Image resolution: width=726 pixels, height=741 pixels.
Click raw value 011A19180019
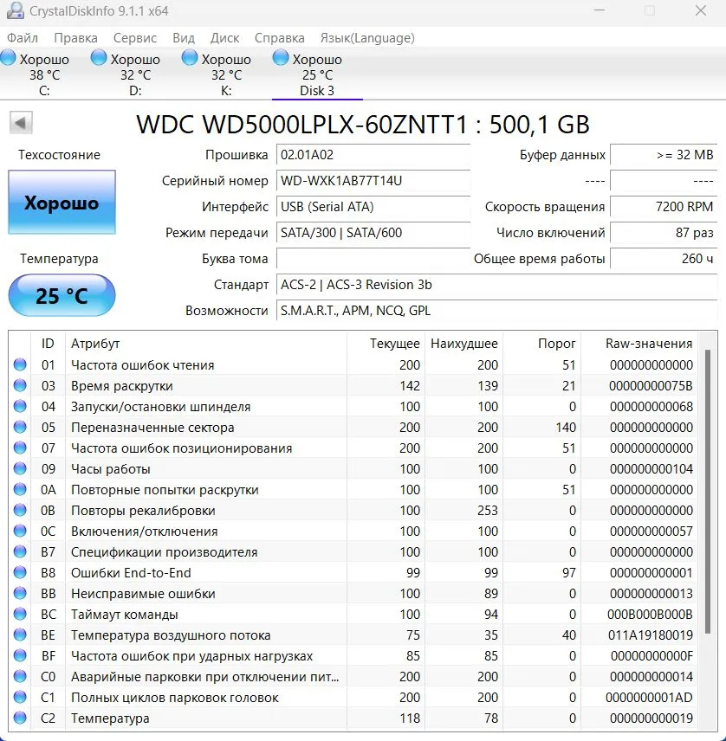coord(651,635)
